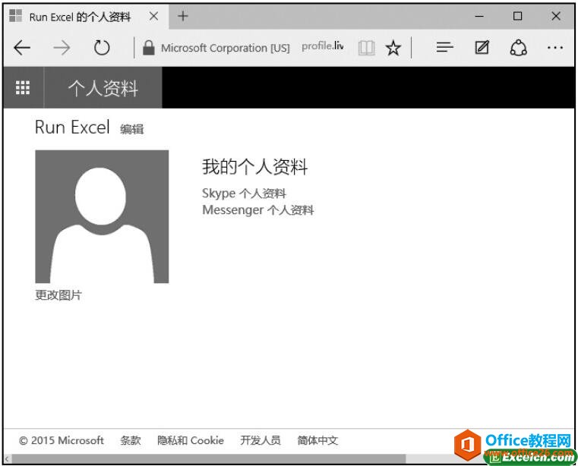The height and width of the screenshot is (466, 578).
Task: Click the 我的个人资料 heading
Action: (254, 166)
